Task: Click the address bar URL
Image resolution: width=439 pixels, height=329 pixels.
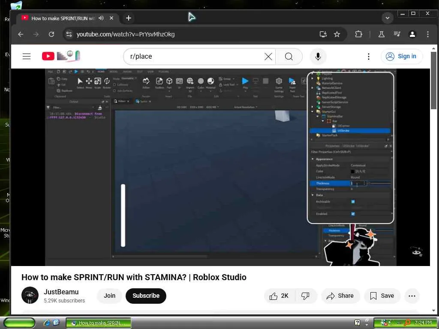Action: [x=126, y=34]
